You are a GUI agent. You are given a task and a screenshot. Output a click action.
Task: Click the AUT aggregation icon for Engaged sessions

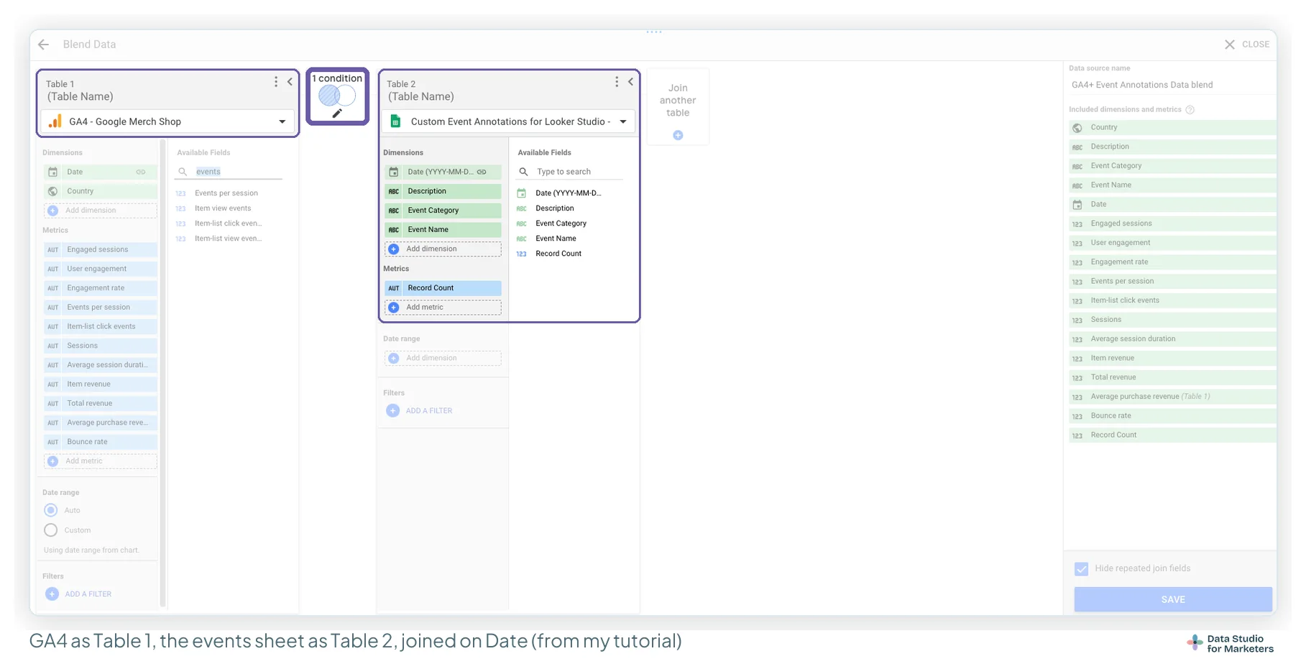pyautogui.click(x=53, y=250)
